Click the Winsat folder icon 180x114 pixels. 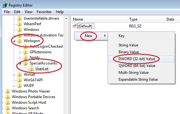[20, 74]
